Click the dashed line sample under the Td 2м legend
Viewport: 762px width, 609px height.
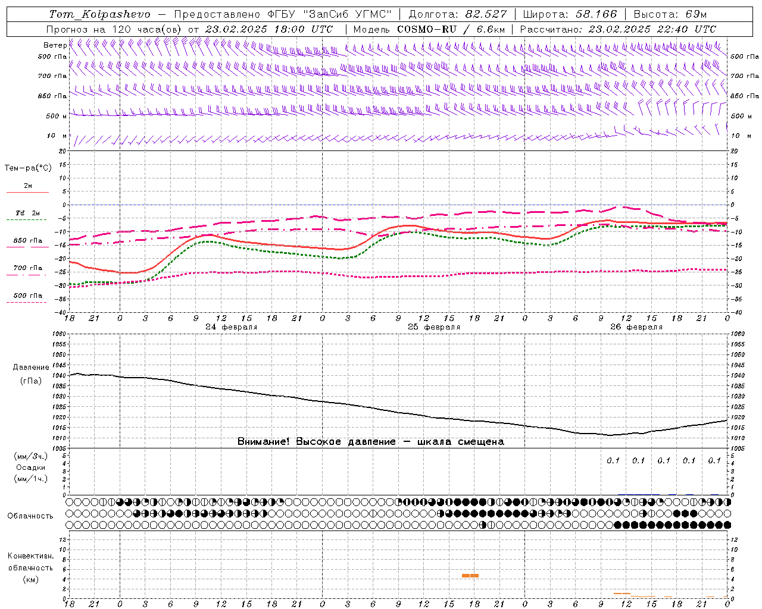click(26, 220)
